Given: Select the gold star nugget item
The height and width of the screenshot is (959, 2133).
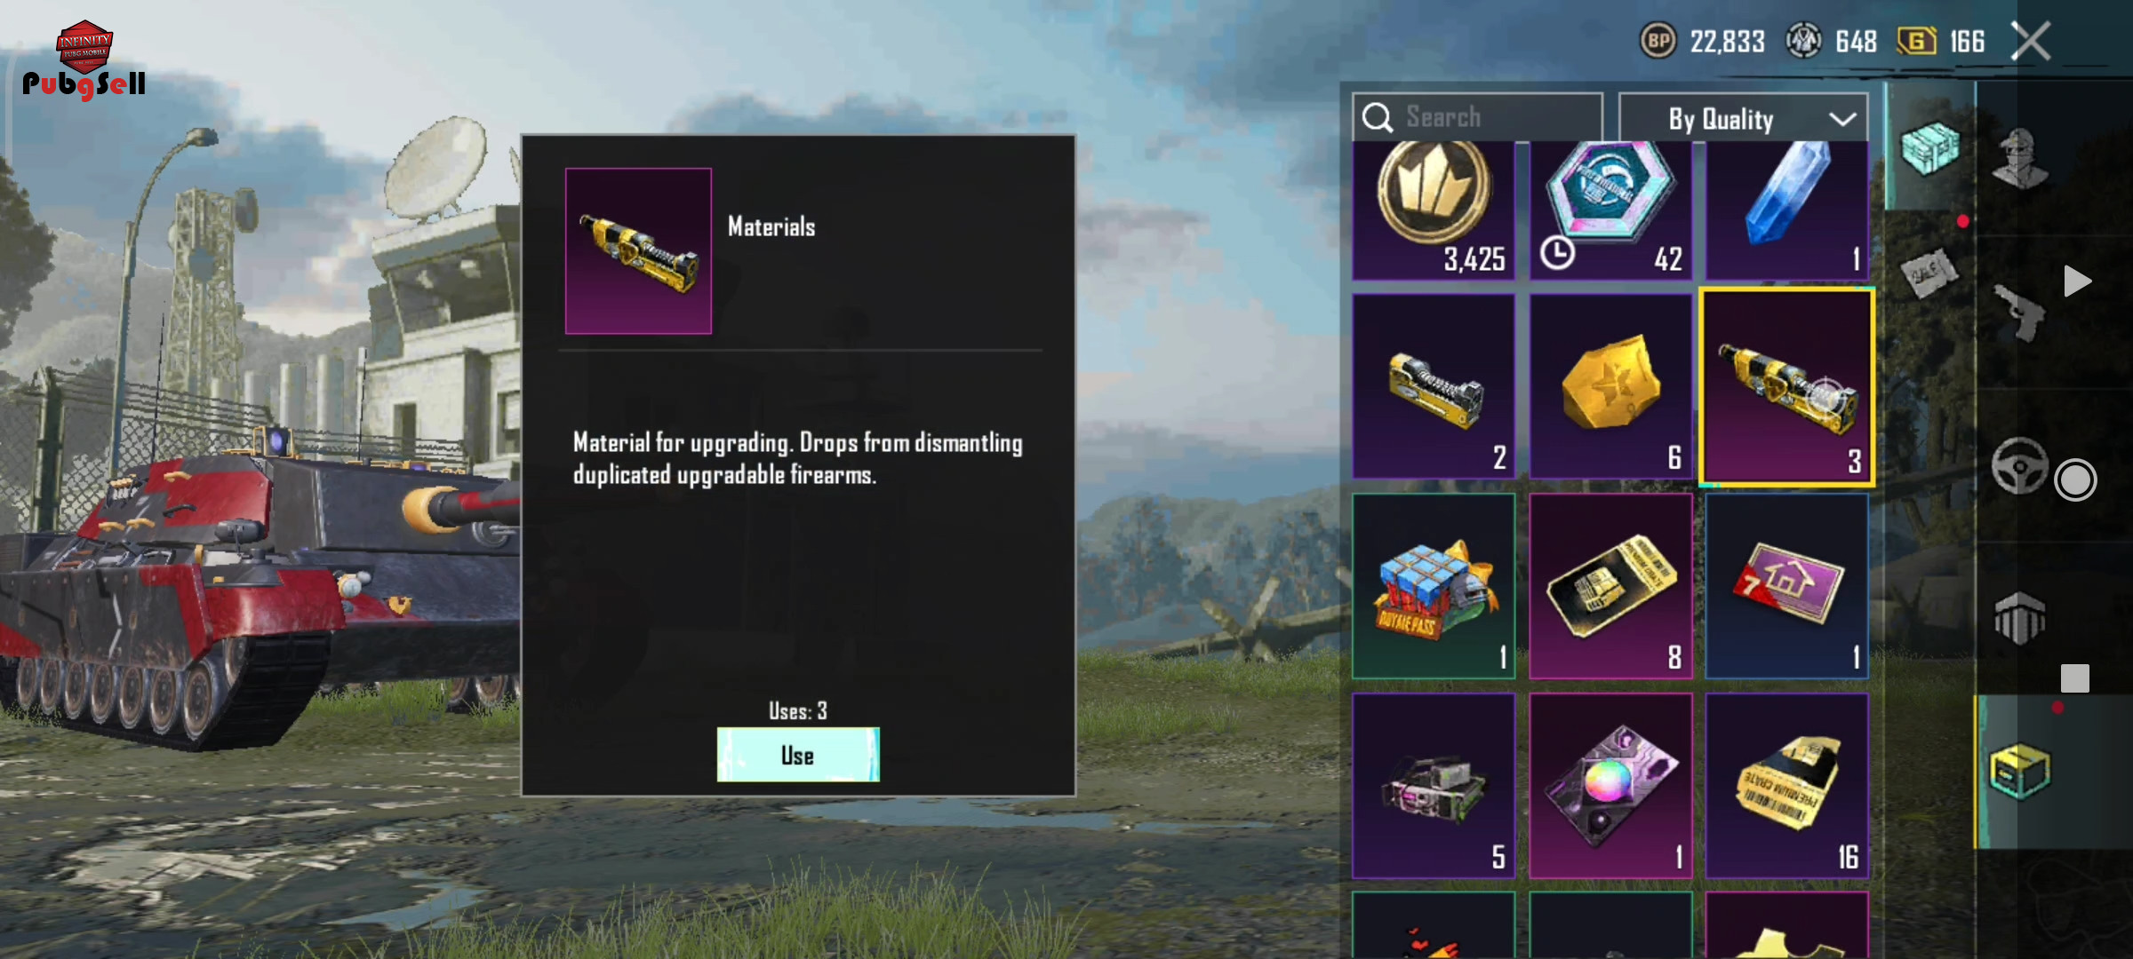Looking at the screenshot, I should coord(1610,386).
